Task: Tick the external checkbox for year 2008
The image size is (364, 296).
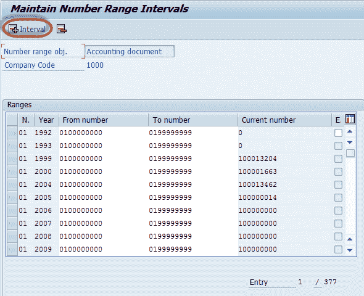Action: click(338, 237)
